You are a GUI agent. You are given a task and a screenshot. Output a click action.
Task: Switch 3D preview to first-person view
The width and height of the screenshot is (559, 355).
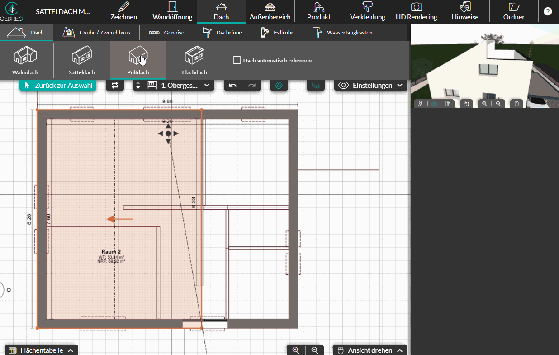tap(421, 104)
